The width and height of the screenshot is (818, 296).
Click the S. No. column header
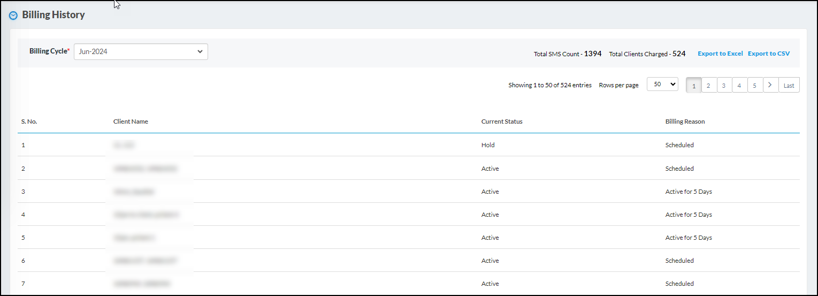click(x=29, y=122)
